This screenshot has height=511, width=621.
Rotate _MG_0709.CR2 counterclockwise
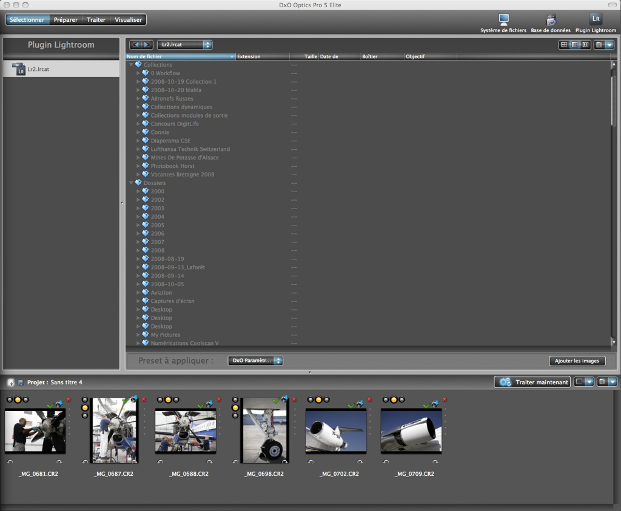pyautogui.click(x=386, y=461)
